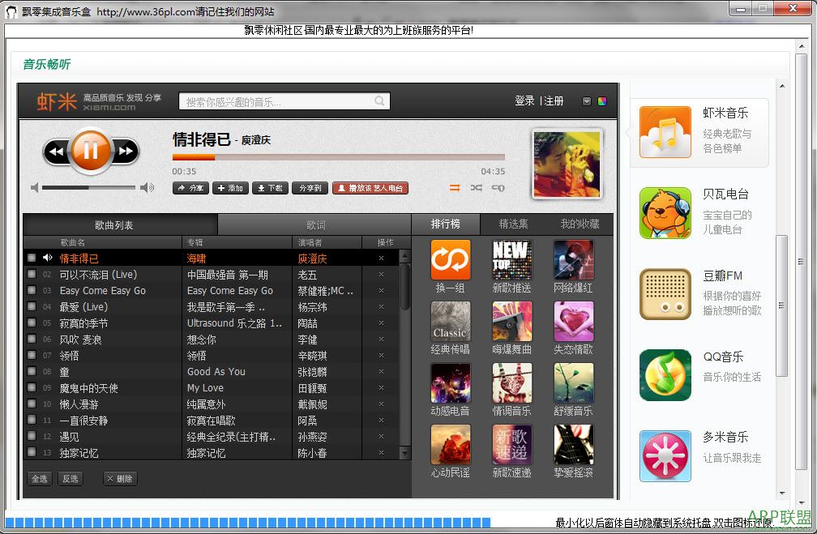Skip to the next track
The height and width of the screenshot is (534, 817).
[x=126, y=152]
